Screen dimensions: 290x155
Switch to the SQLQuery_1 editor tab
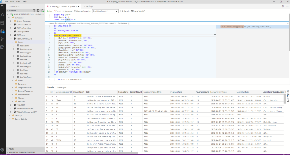pos(63,6)
